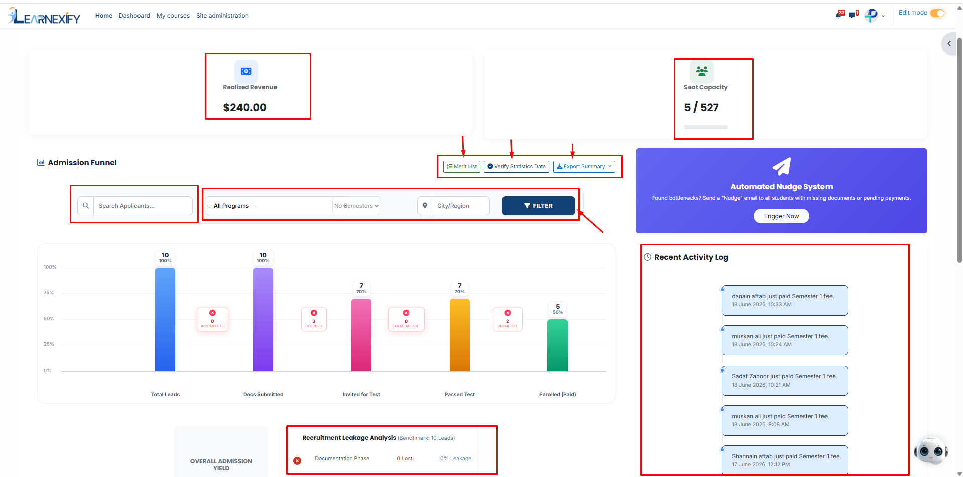Image resolution: width=963 pixels, height=477 pixels.
Task: Open the notifications bell icon
Action: 839,15
